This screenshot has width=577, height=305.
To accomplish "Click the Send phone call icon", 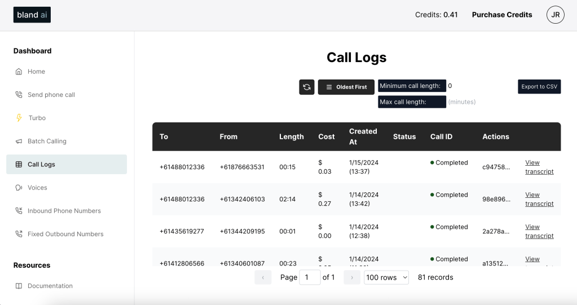I will point(19,95).
